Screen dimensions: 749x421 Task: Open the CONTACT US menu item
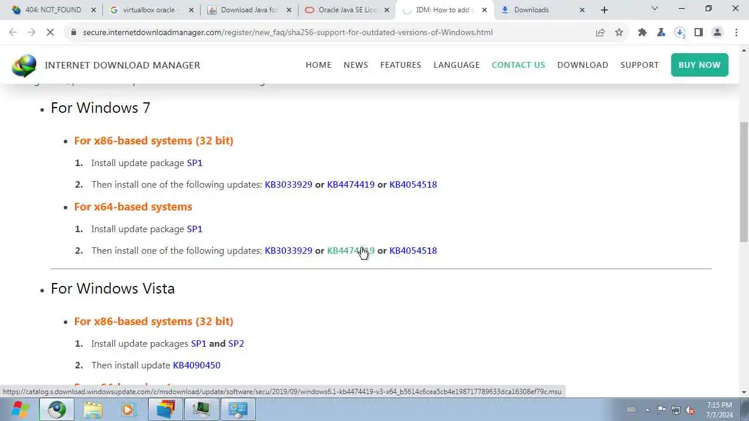518,65
